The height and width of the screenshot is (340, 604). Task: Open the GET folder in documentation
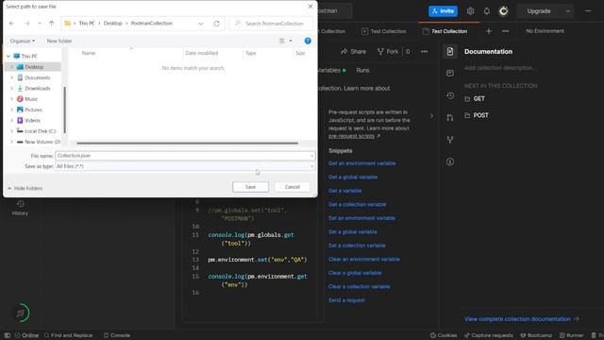pos(475,99)
